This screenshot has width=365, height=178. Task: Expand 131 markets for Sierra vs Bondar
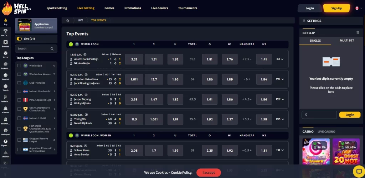tap(280, 150)
